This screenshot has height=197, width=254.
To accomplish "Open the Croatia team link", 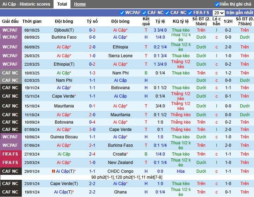I will point(120,154).
